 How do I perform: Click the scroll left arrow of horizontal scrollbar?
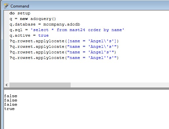tap(7, 85)
